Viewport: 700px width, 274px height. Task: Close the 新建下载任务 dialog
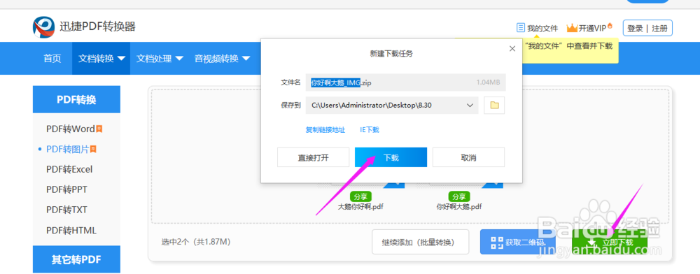(512, 49)
